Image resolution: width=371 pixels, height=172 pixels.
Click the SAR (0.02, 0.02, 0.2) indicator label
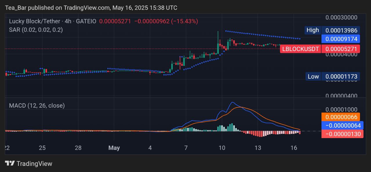point(36,30)
